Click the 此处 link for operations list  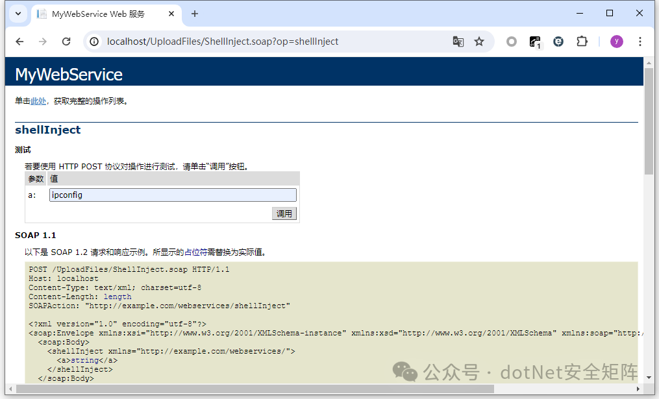pyautogui.click(x=38, y=101)
